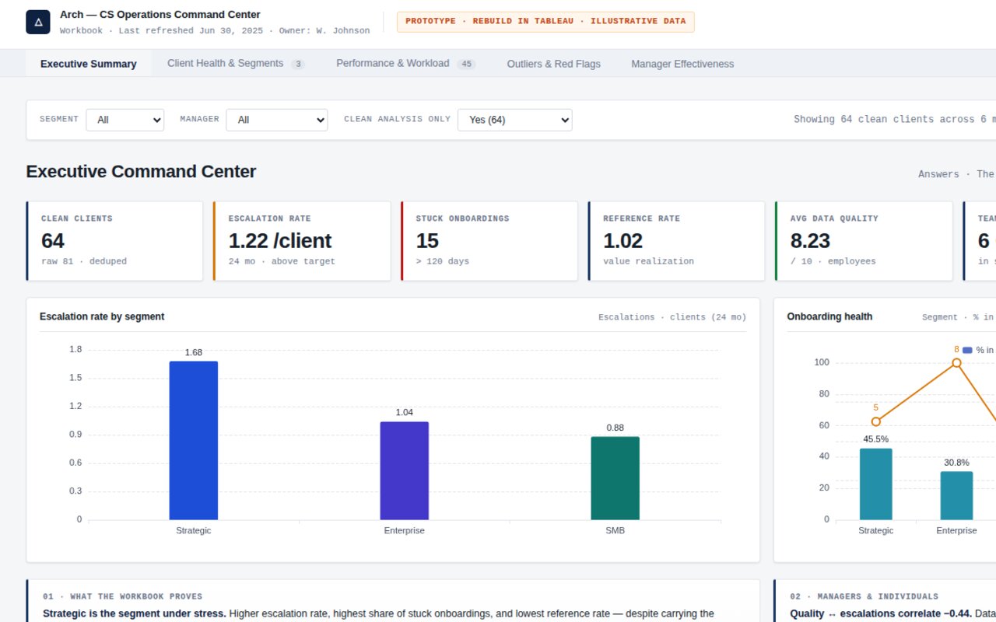Click the SMB escalation bar
996x622 pixels.
[615, 478]
